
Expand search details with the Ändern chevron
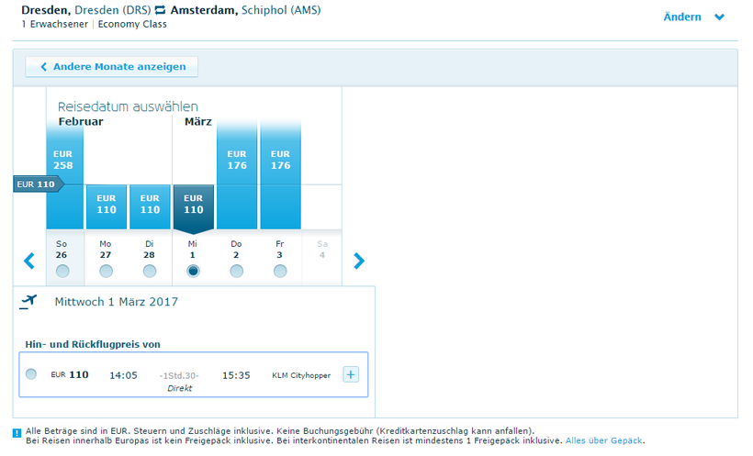pyautogui.click(x=719, y=17)
